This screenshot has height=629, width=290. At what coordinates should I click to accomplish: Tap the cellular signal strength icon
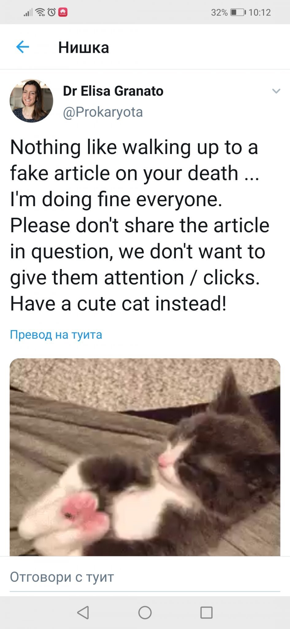[x=28, y=13]
